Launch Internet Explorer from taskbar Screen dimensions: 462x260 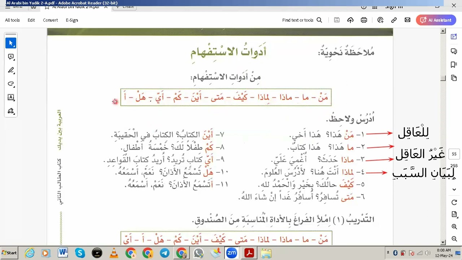[x=30, y=253]
